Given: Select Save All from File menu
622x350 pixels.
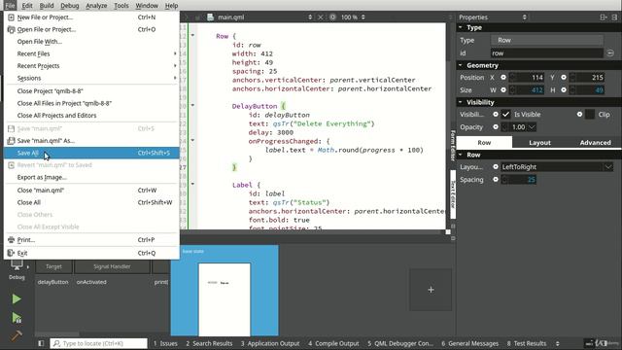Looking at the screenshot, I should pos(91,153).
